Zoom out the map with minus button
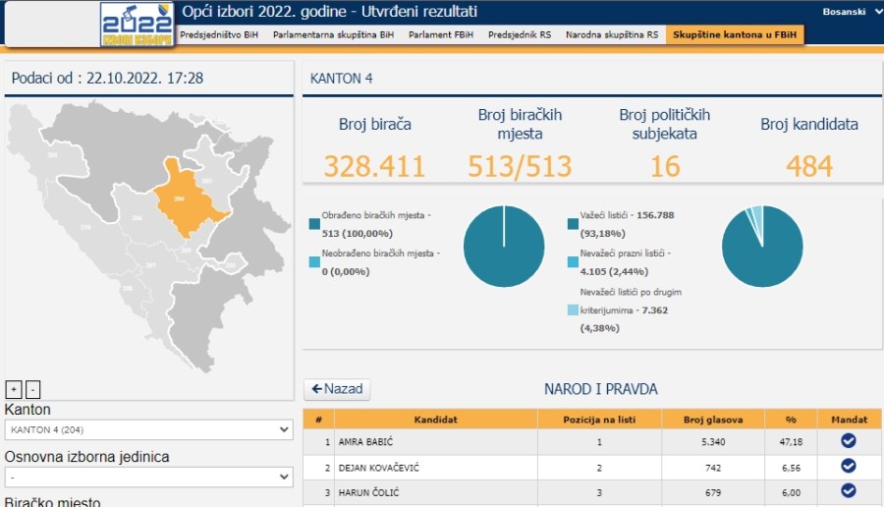 click(32, 389)
